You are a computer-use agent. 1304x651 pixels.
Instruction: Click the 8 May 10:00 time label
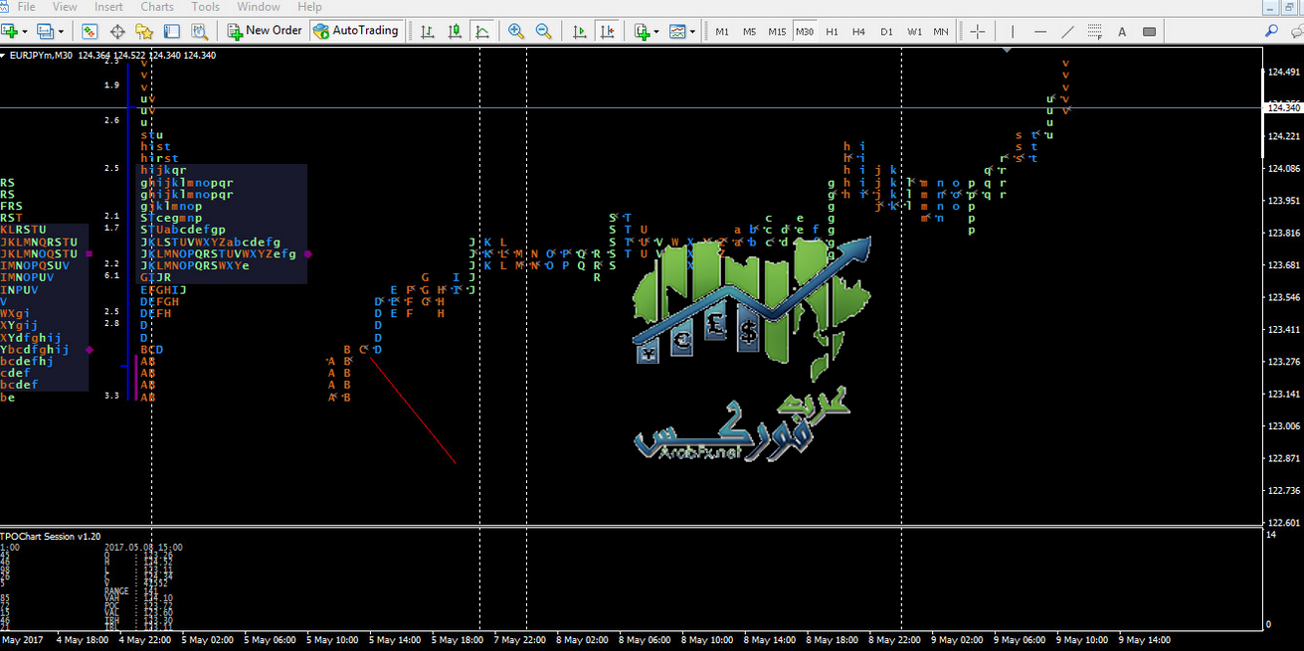tap(709, 640)
